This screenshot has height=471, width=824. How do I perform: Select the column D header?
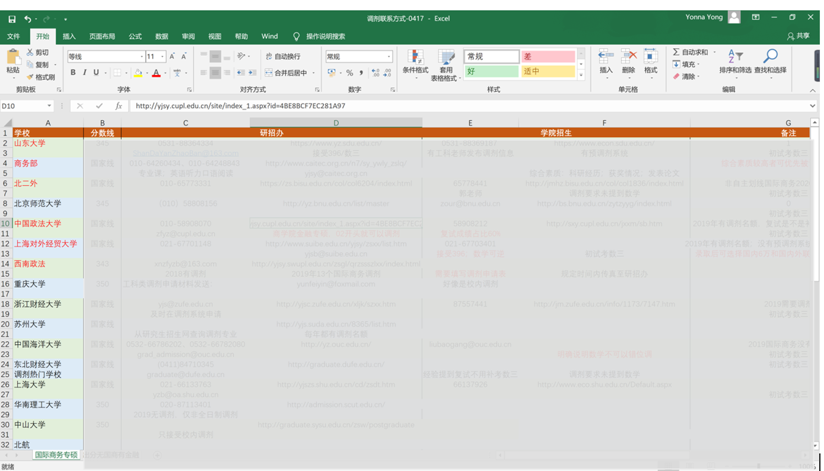click(336, 123)
